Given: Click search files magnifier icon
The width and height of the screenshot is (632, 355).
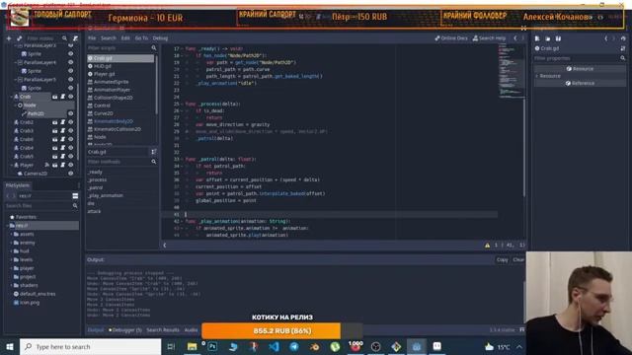Looking at the screenshot, I should click(x=75, y=206).
